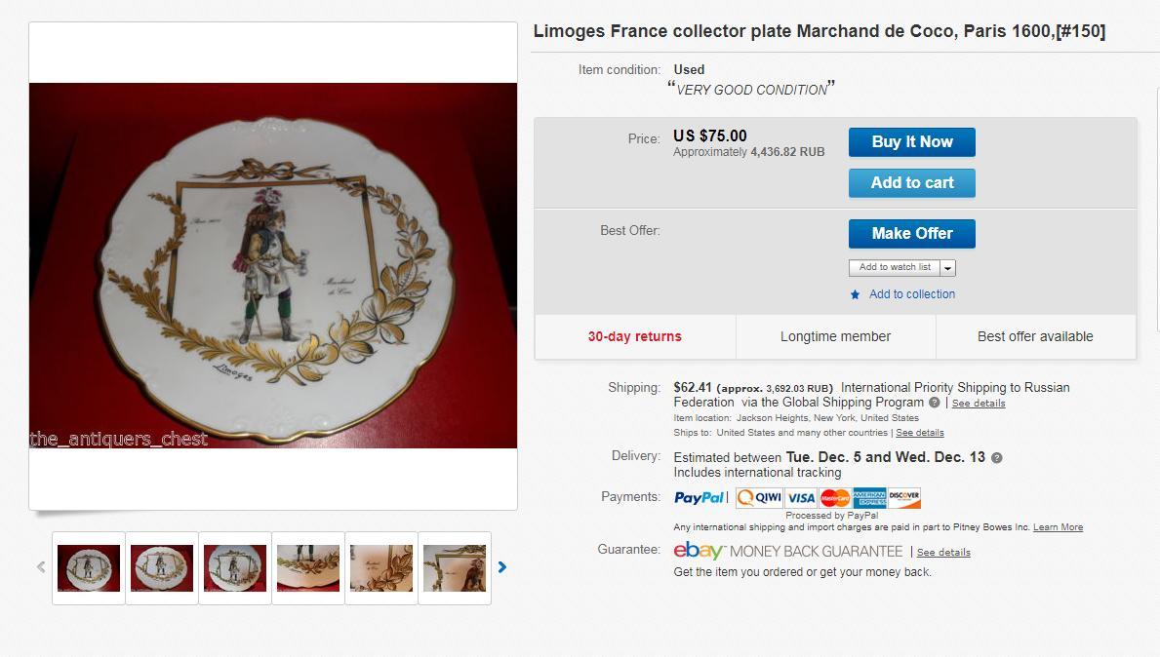The width and height of the screenshot is (1160, 657).
Task: Click the help icon after delivery date estimate
Action: pyautogui.click(x=996, y=458)
